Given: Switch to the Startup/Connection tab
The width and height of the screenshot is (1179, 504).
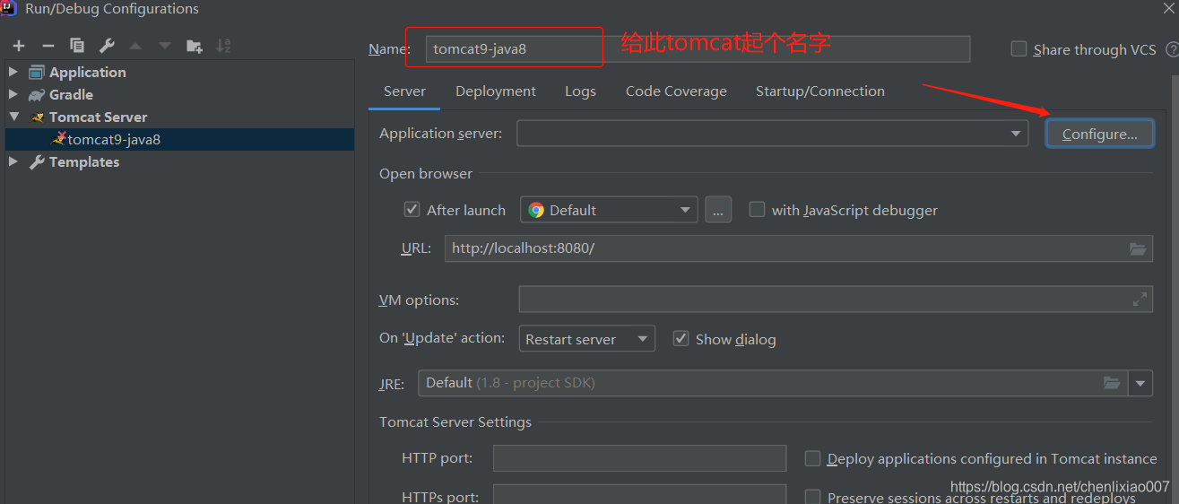Looking at the screenshot, I should [x=820, y=91].
